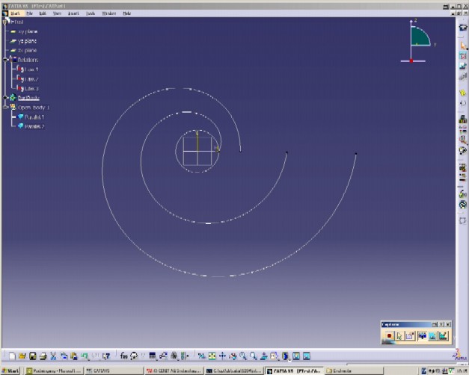
Task: Click the Cut scissors icon
Action: 53,356
